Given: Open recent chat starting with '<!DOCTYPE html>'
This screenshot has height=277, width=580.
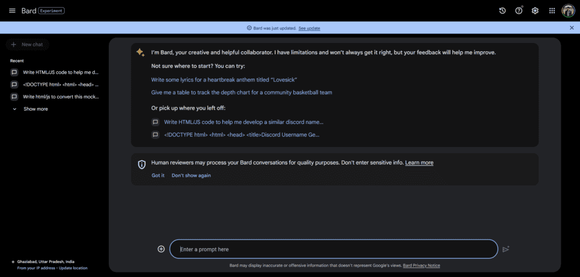Looking at the screenshot, I should tap(60, 84).
